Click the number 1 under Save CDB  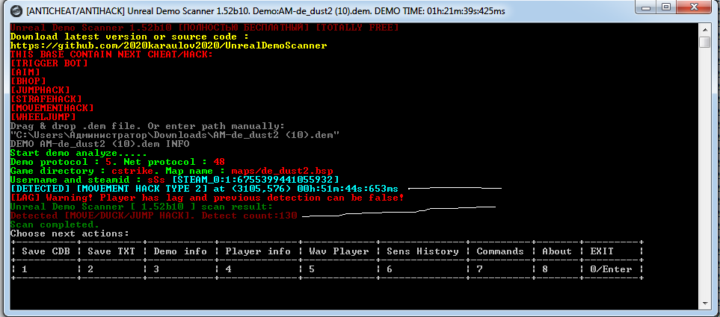tap(25, 269)
